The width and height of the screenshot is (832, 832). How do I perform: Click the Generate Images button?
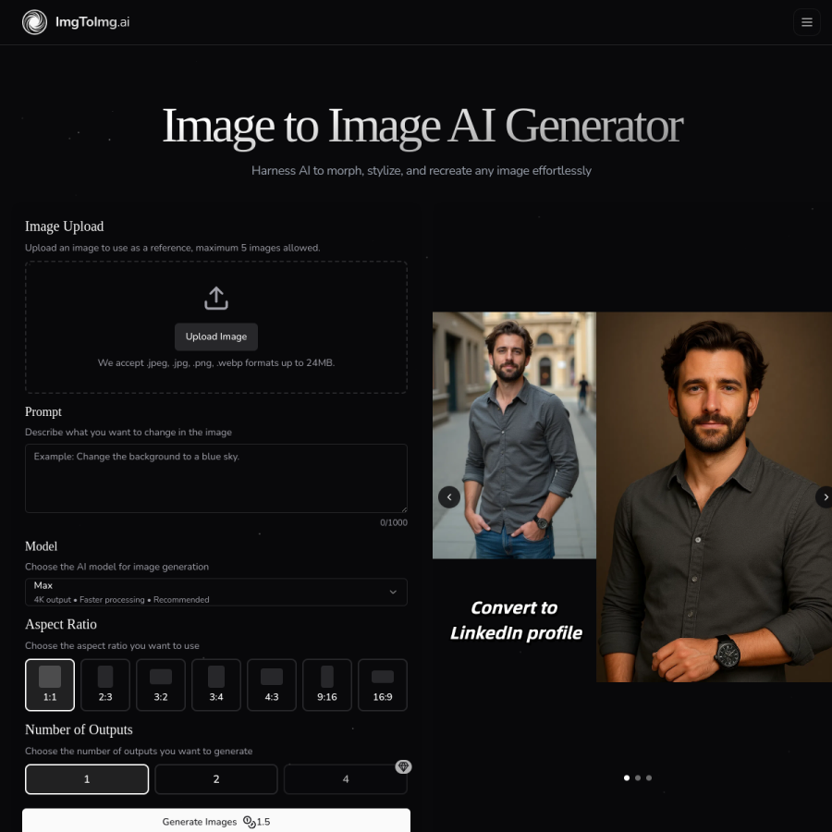point(216,820)
